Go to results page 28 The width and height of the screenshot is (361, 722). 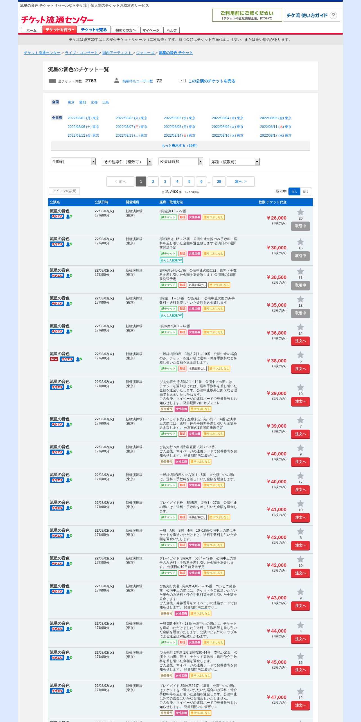point(219,182)
